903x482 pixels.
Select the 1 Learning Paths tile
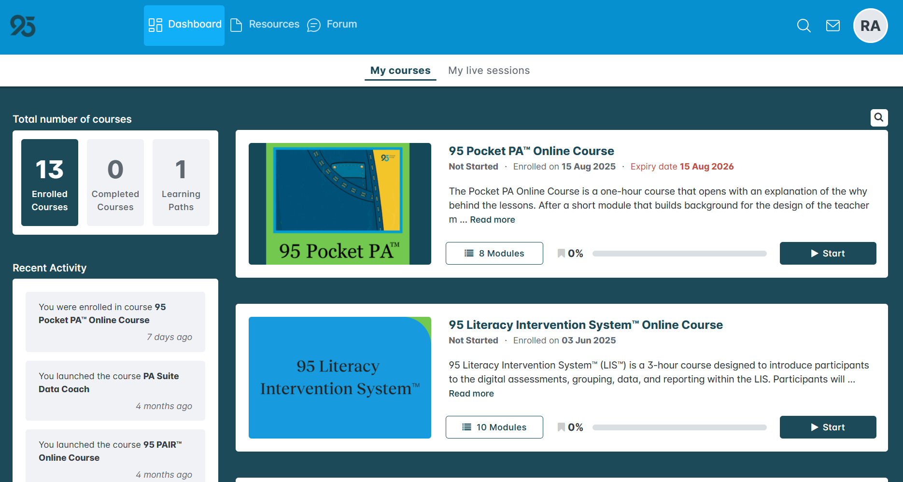point(181,183)
